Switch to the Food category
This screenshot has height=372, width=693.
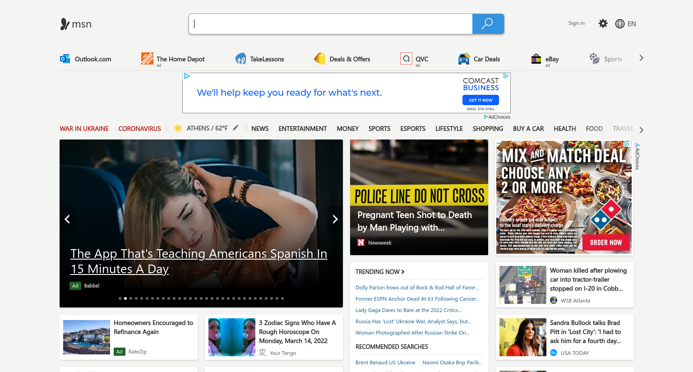click(594, 129)
